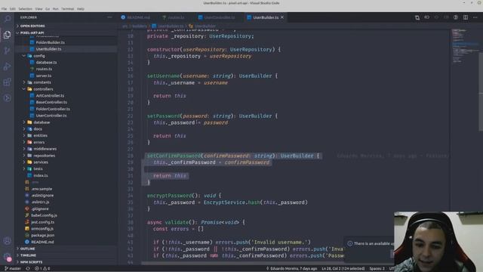
Task: Expand the NPM Scripts section
Action: (x=31, y=262)
